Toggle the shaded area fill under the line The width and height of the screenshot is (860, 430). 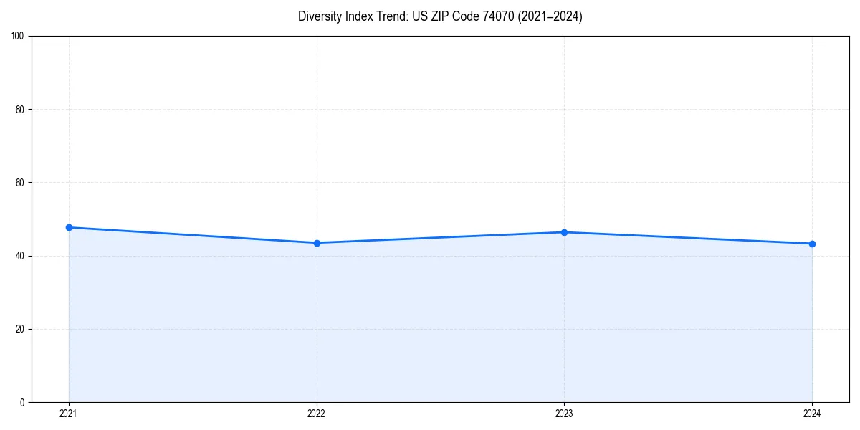click(x=430, y=322)
